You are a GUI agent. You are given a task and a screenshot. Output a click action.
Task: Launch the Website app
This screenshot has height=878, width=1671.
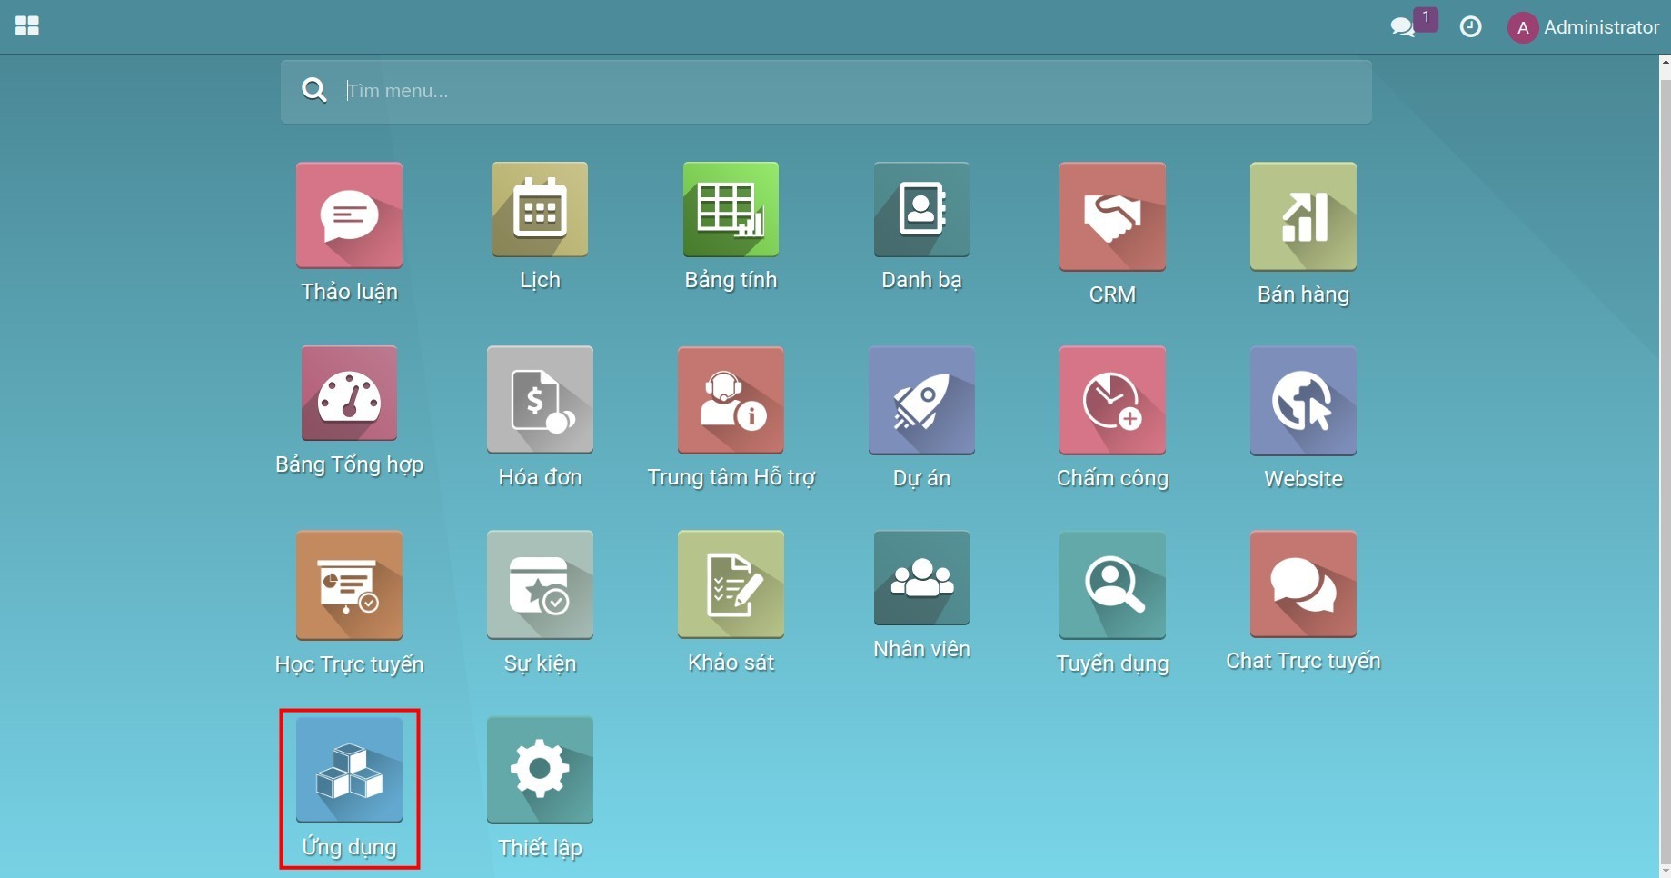(1303, 401)
